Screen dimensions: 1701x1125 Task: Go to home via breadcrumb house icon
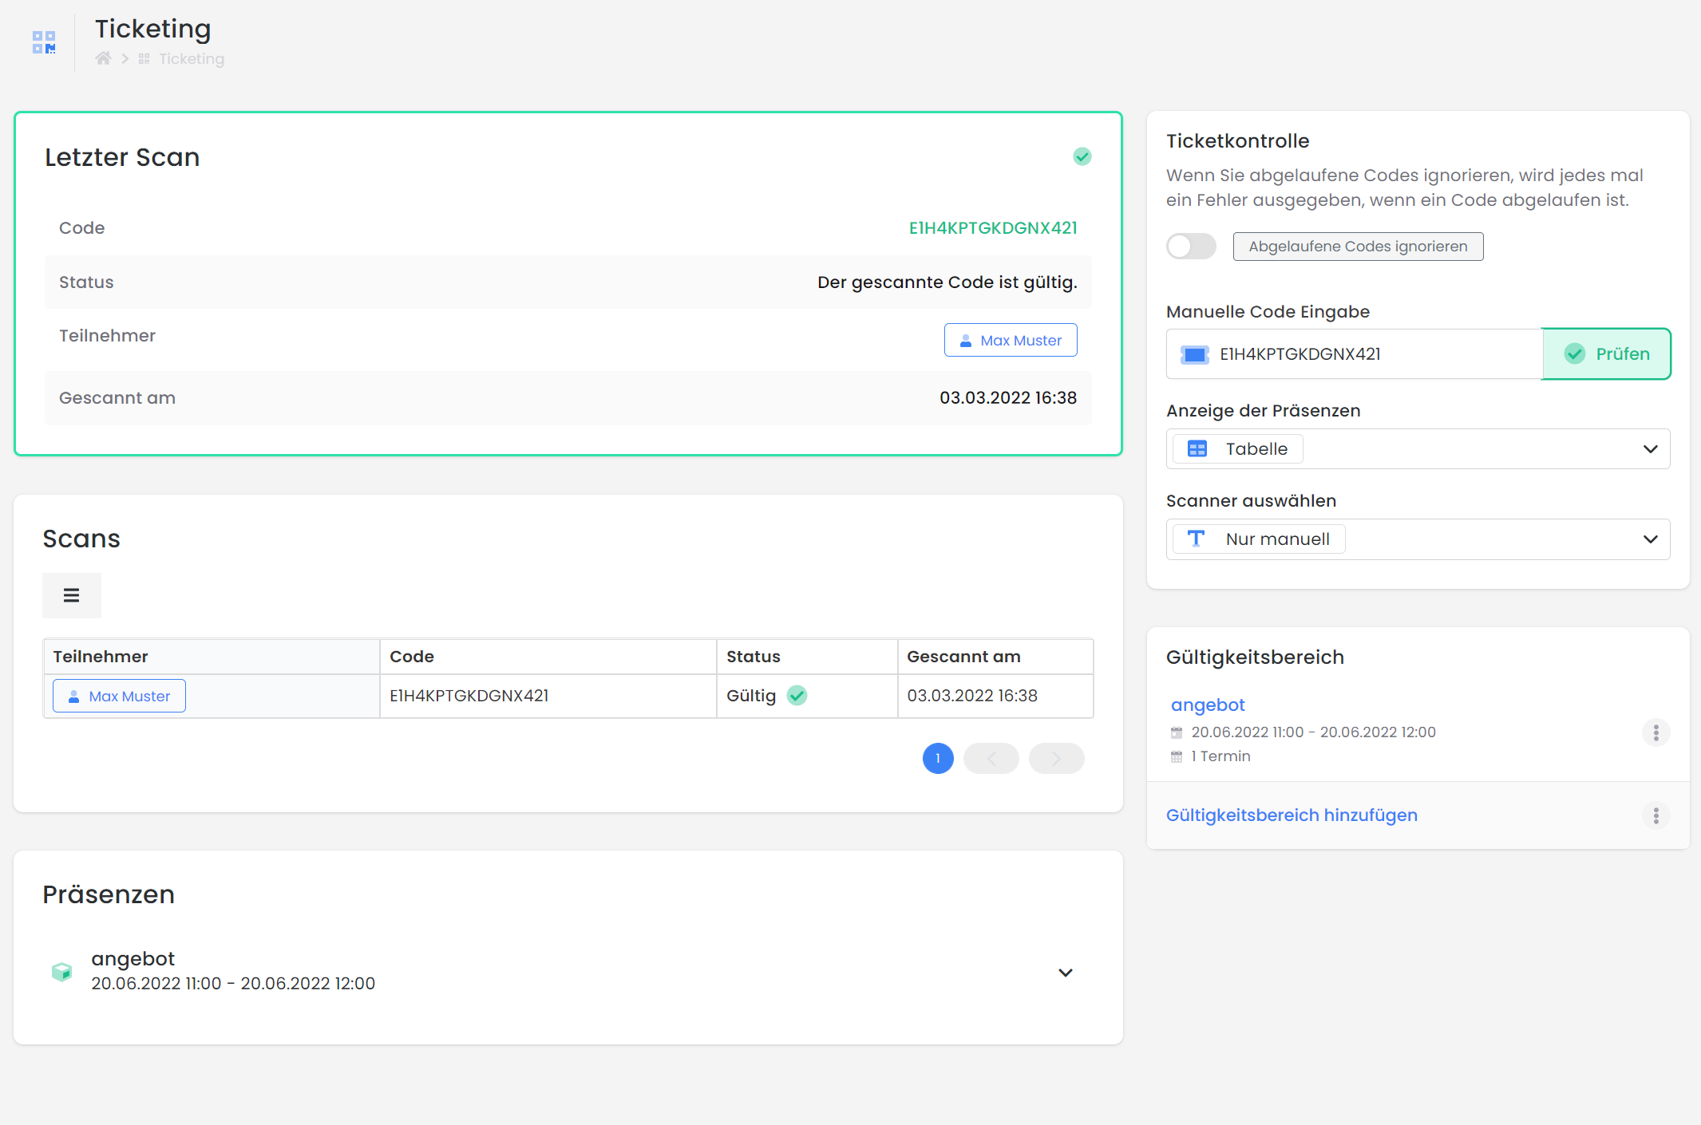coord(103,58)
